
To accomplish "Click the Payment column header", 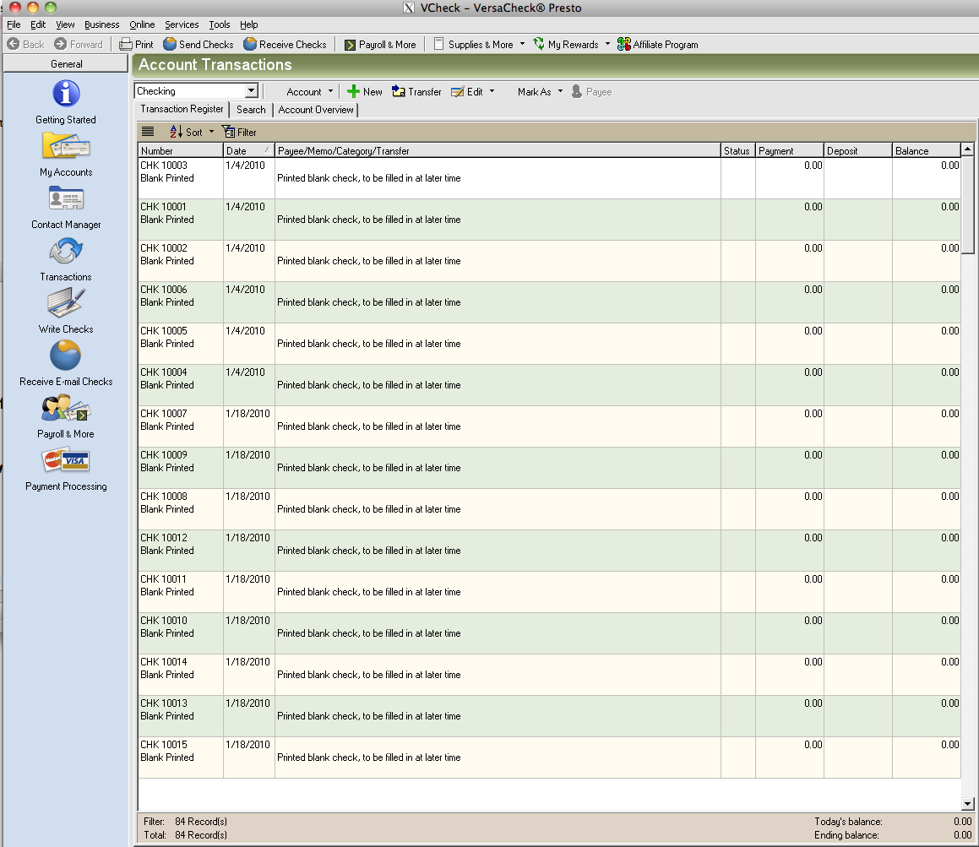I will click(x=790, y=150).
